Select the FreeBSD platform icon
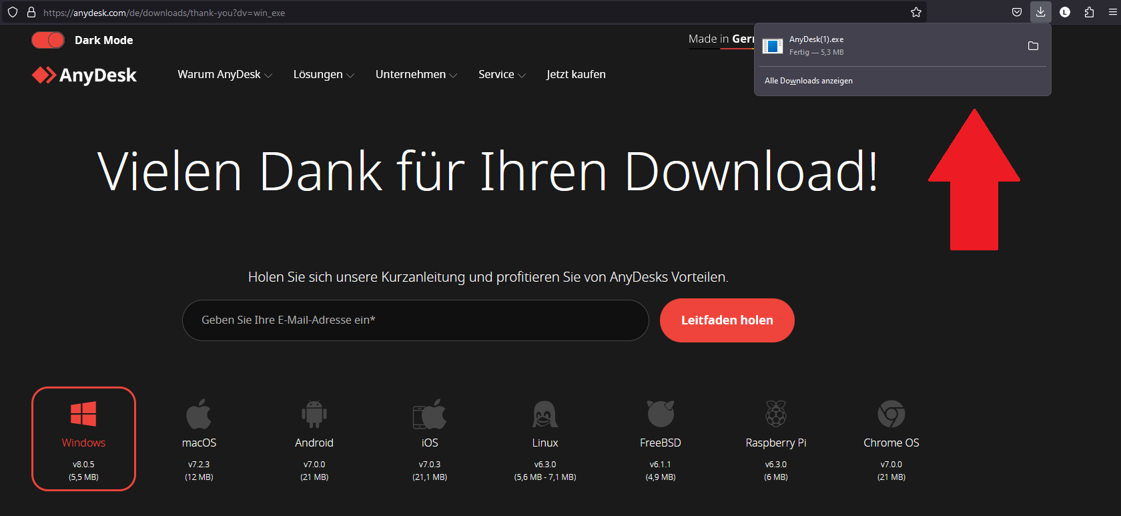The image size is (1121, 516). 661,415
